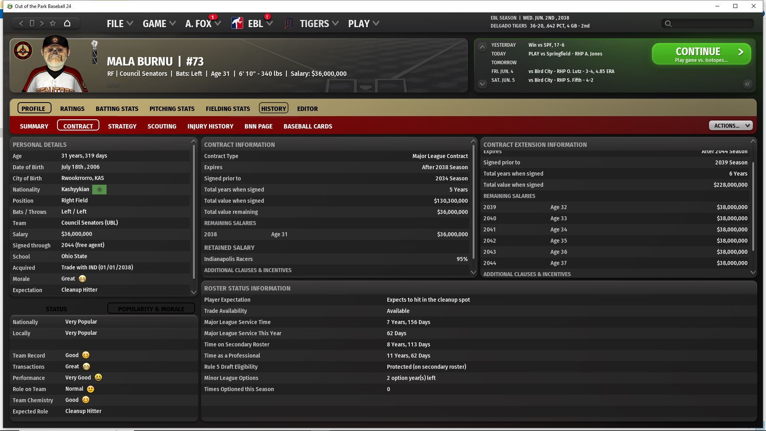Click the Tigers team logo icon
This screenshot has height=431, width=766.
tap(288, 24)
